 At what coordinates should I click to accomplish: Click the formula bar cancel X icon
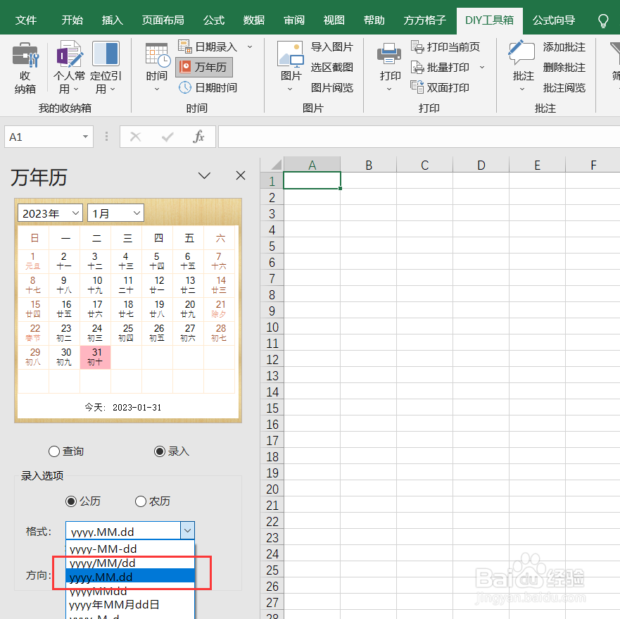135,137
